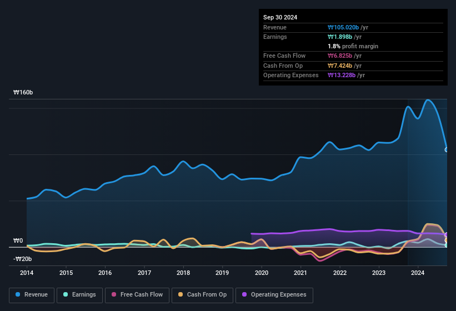Click the 2018 x-axis label
This screenshot has width=456, height=311.
pos(183,273)
